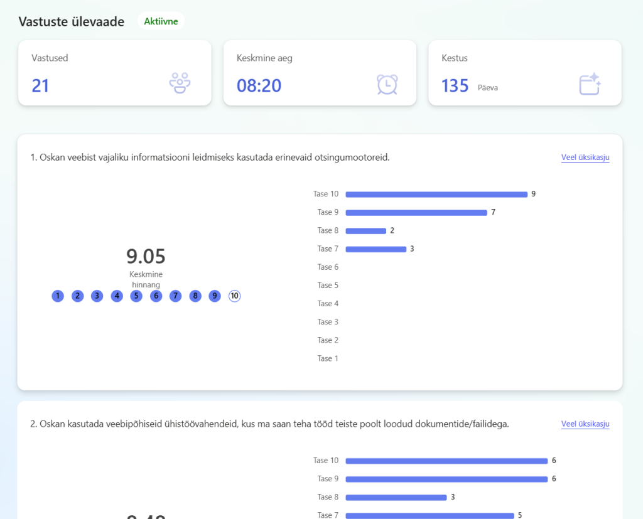
Task: Click the Tase 7 bar with 3 responses
Action: click(376, 249)
